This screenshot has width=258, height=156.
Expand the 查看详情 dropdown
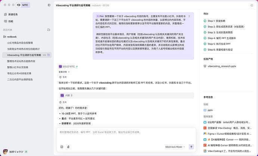64,72
